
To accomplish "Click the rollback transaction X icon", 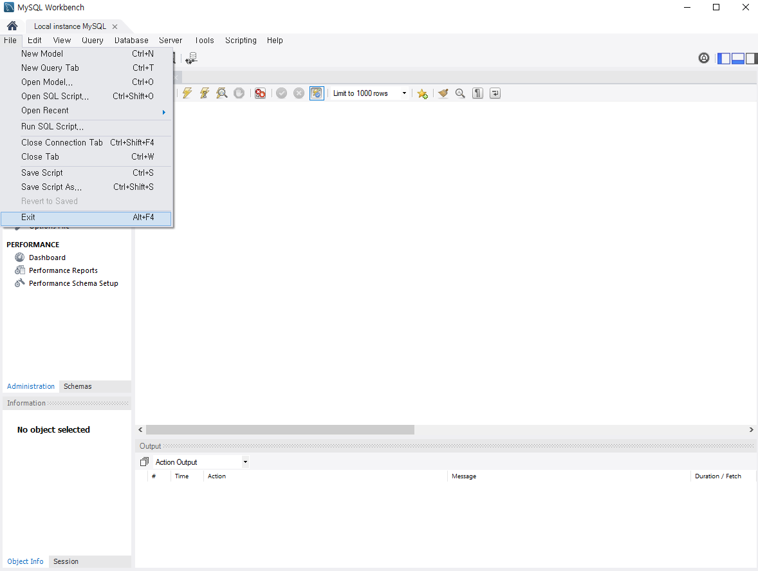I will click(299, 93).
